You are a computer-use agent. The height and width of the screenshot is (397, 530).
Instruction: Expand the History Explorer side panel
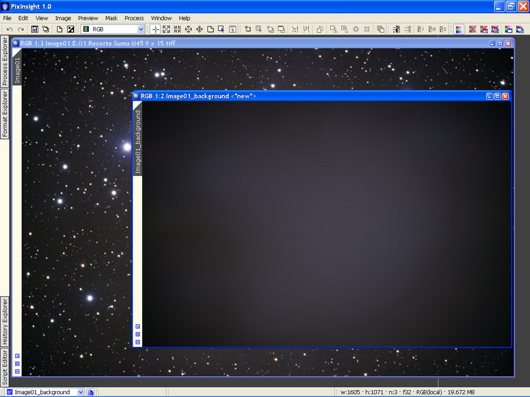(x=5, y=322)
